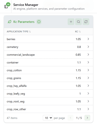Select the crop_hay_alfalfa entry

(17, 86)
